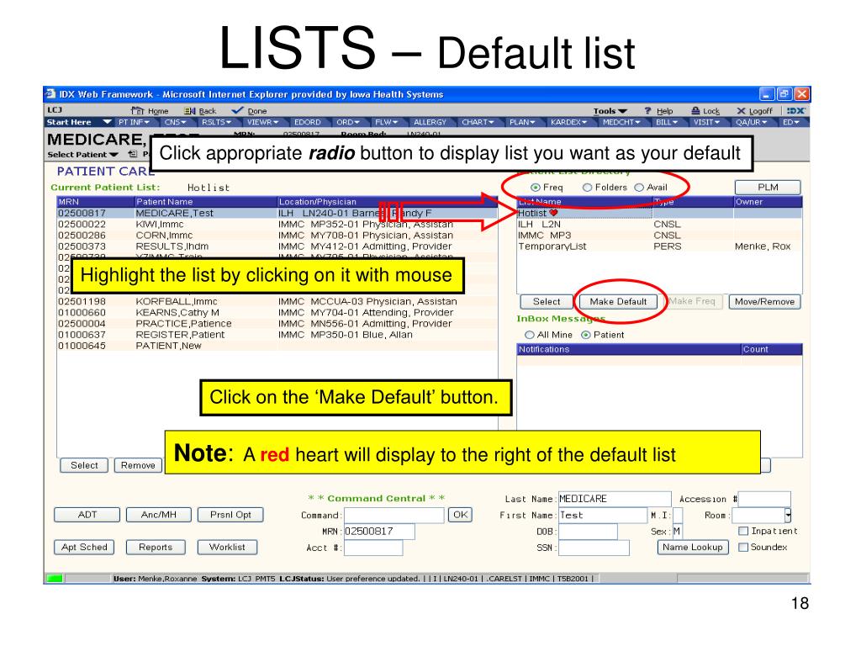The image size is (861, 646).
Task: Click the Command input field
Action: (395, 515)
